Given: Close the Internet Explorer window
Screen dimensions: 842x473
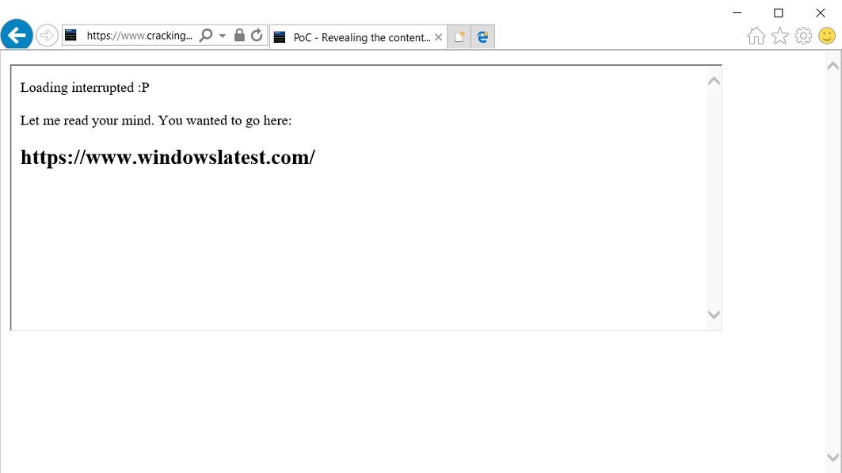Looking at the screenshot, I should 821,13.
